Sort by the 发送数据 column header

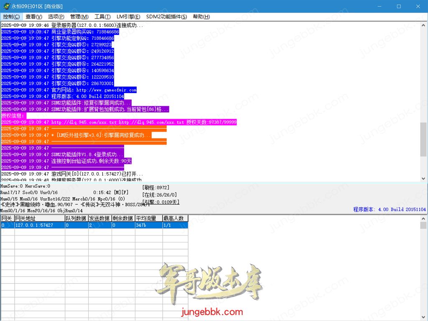(x=99, y=218)
